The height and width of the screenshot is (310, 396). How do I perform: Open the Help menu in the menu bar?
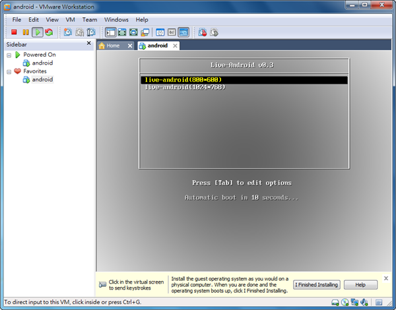pos(142,20)
